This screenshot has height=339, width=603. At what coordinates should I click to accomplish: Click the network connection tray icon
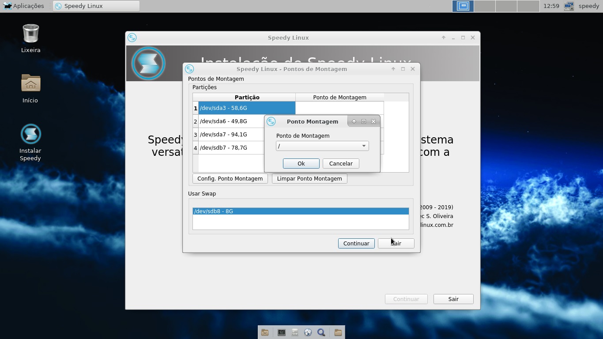569,6
